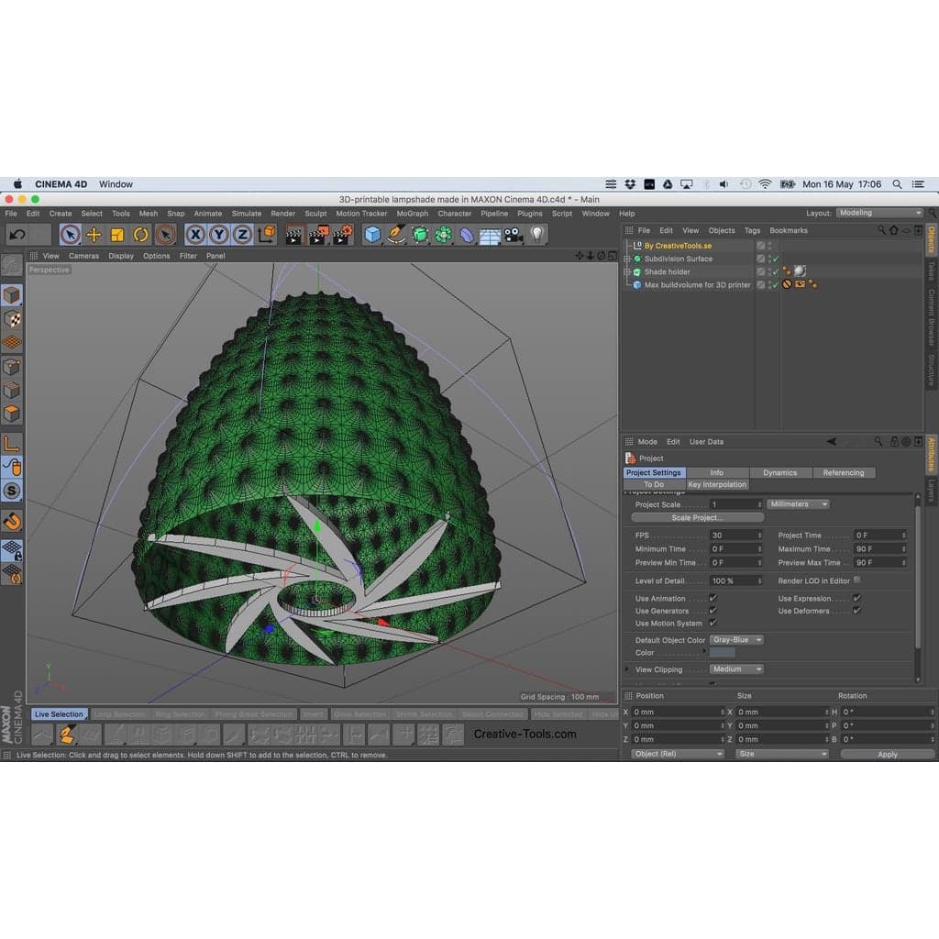Open the Sculpt menu
The width and height of the screenshot is (939, 939).
click(315, 213)
